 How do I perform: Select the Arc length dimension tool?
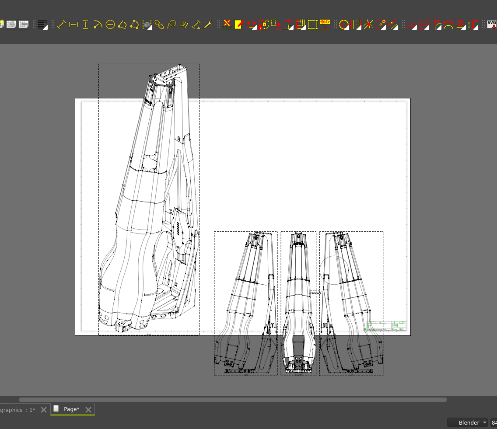[448, 24]
